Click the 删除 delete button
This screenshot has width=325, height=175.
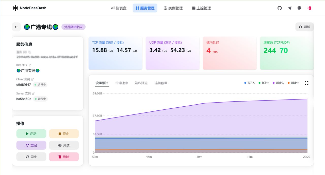coord(64,157)
